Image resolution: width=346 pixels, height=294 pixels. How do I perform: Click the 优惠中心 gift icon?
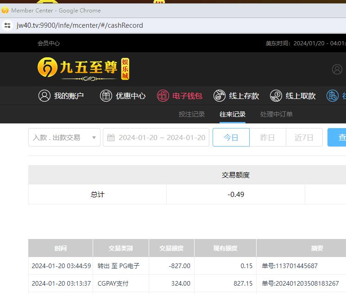point(106,96)
